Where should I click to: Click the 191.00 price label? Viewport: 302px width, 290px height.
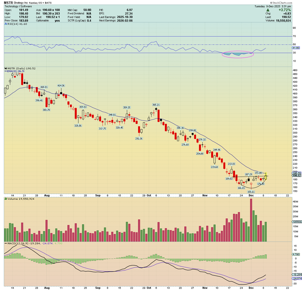tap(258, 173)
